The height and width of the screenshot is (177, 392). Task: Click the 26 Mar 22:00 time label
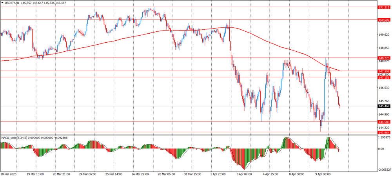[140, 174]
